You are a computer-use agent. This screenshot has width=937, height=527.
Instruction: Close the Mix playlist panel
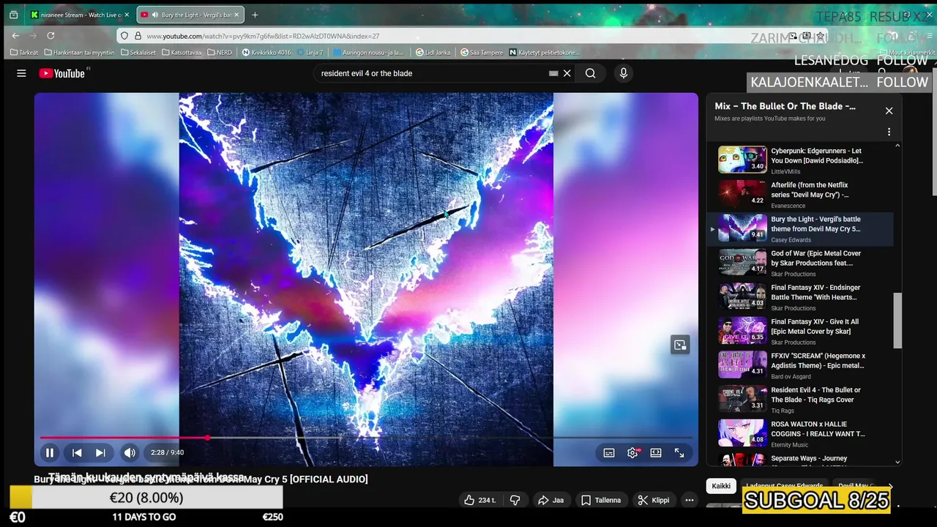click(x=889, y=111)
